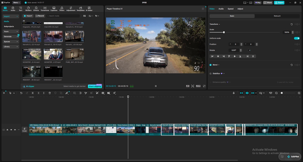303x162 pixels.
Task: Click the Start clipping button
Action: click(x=95, y=86)
